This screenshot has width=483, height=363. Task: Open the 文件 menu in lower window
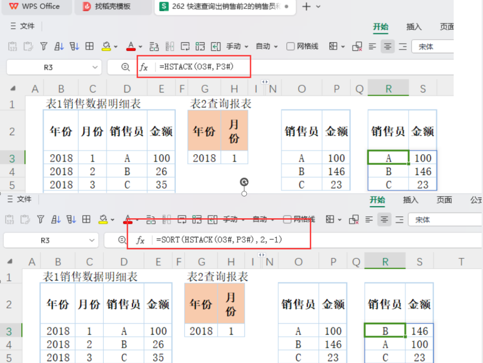click(x=19, y=199)
